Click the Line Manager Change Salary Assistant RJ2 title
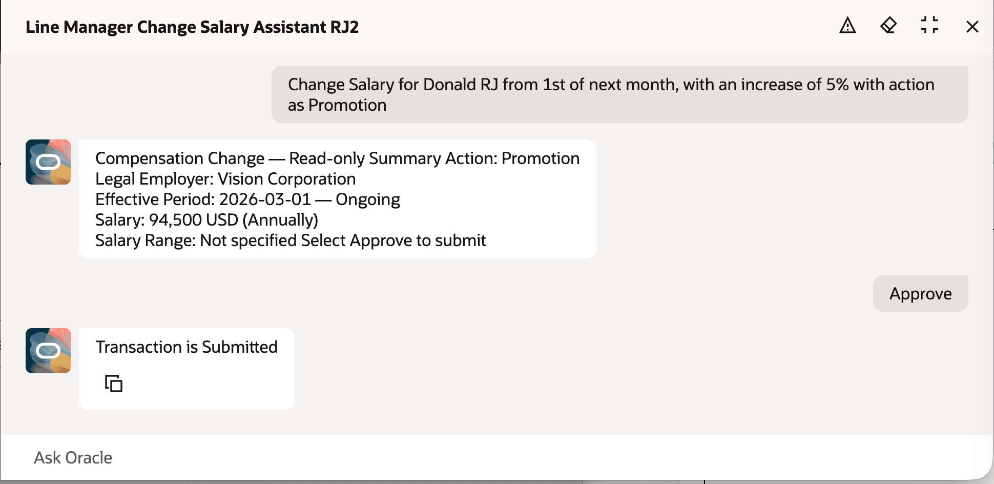994x484 pixels. click(x=193, y=27)
